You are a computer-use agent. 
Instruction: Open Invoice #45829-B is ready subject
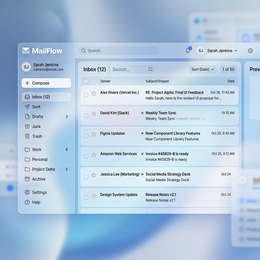(167, 154)
